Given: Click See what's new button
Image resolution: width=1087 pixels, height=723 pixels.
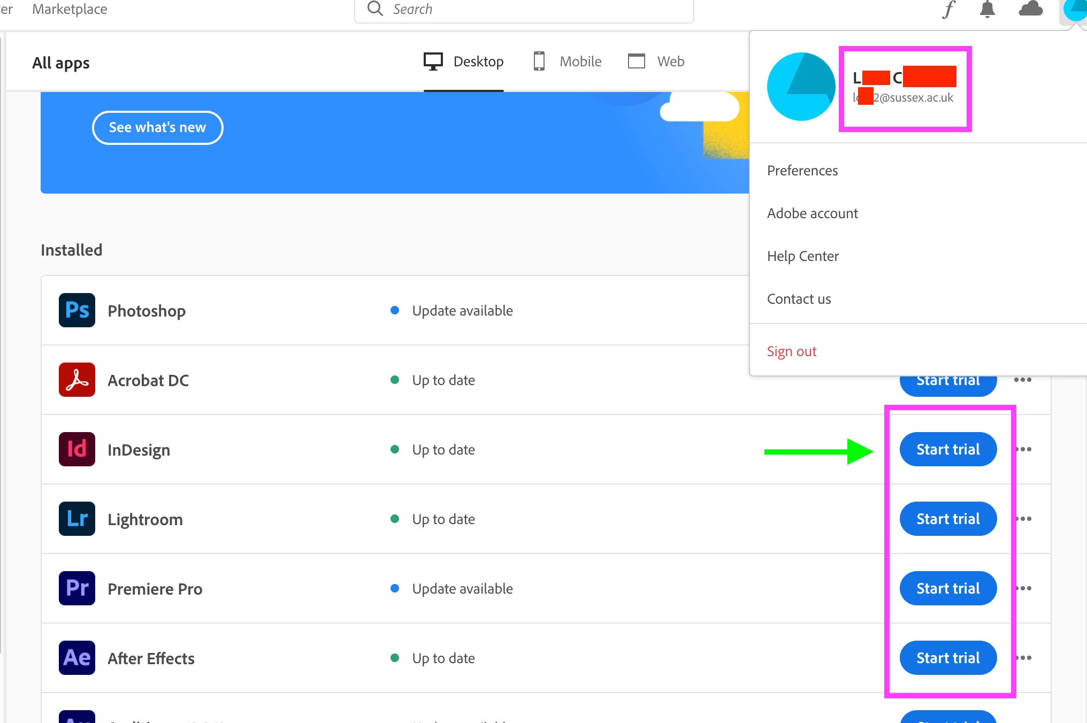Looking at the screenshot, I should (157, 127).
